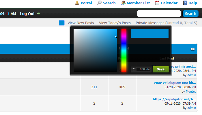This screenshot has width=202, height=115.
Task: Open the "Vitae vel aliquam uno lib..." post
Action: tap(175, 83)
